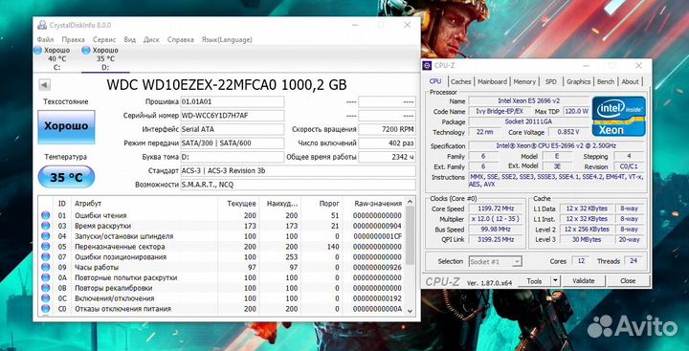Click the Intel Xeon E5 2696 v2 name field
689x351 pixels.
click(528, 100)
